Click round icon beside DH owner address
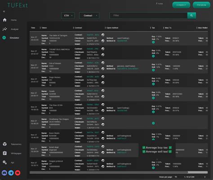This screenshot has width=213, height=180. click(103, 83)
